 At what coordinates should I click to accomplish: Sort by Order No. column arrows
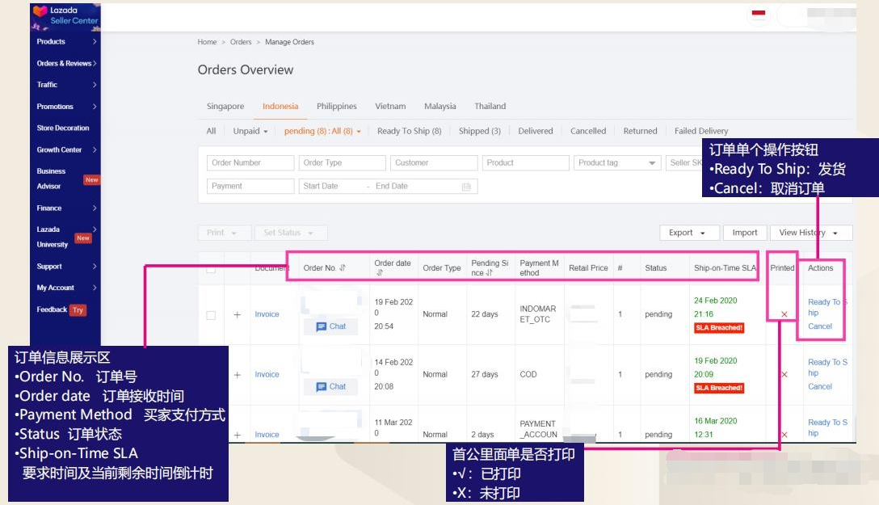[x=342, y=268]
